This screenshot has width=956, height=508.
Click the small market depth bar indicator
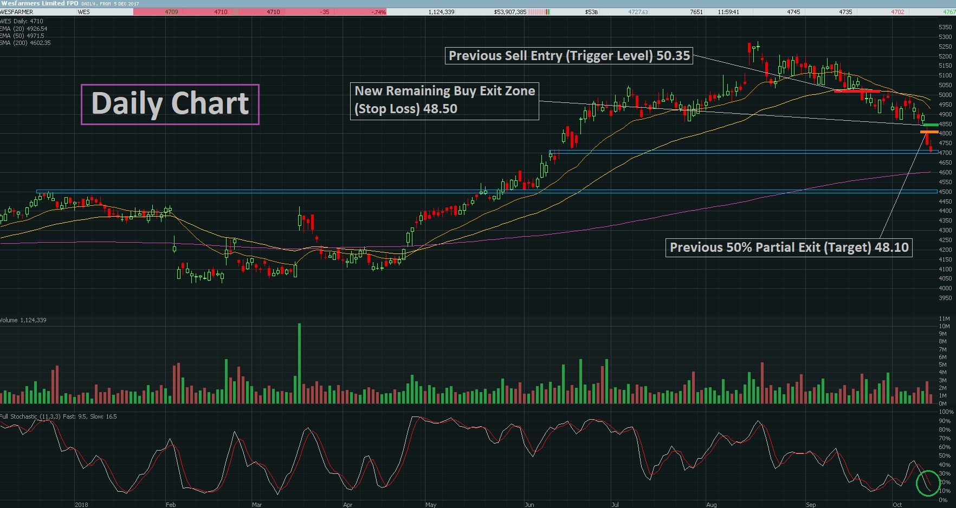pyautogui.click(x=540, y=12)
